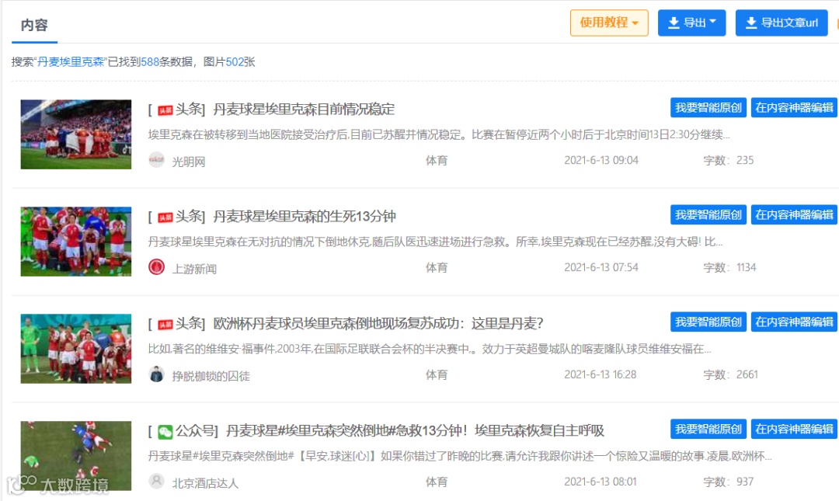
Task: Click author name 光明网
Action: coord(188,162)
